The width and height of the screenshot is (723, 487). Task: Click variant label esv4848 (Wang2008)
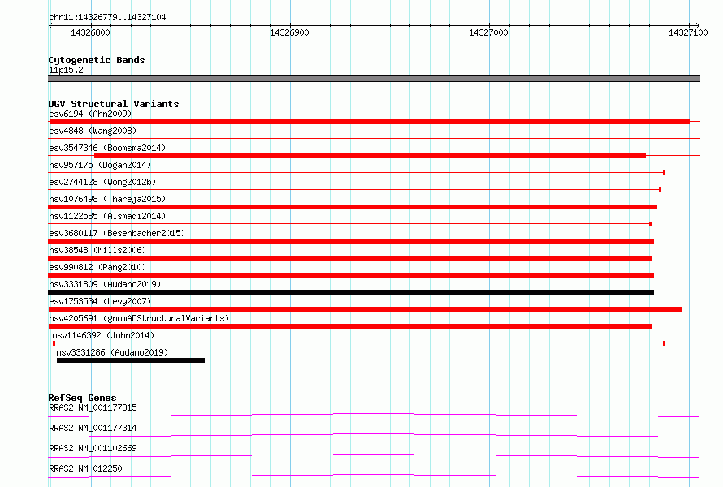[x=93, y=131]
